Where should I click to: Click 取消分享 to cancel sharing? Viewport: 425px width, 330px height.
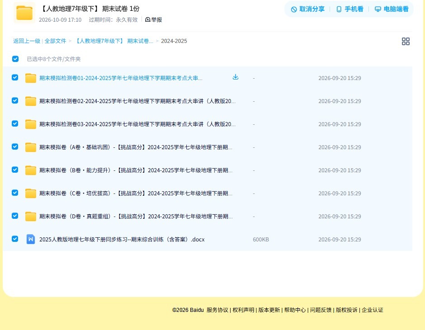coord(307,9)
